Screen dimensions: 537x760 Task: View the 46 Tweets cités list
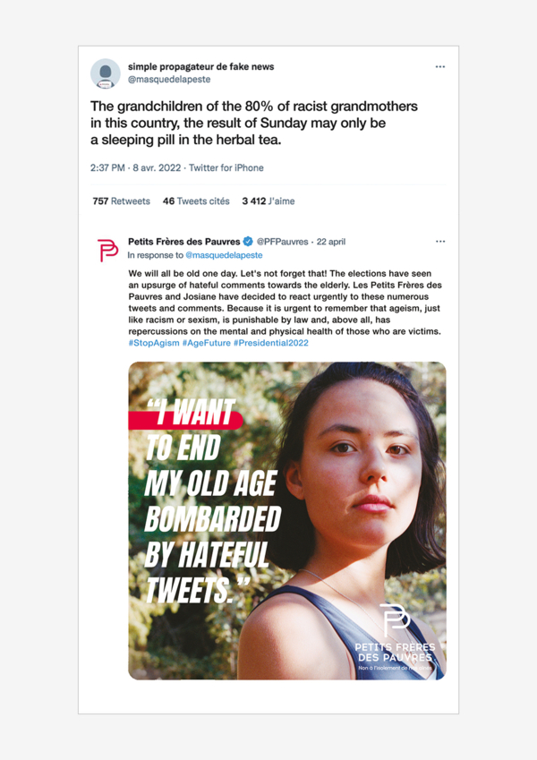coord(196,201)
